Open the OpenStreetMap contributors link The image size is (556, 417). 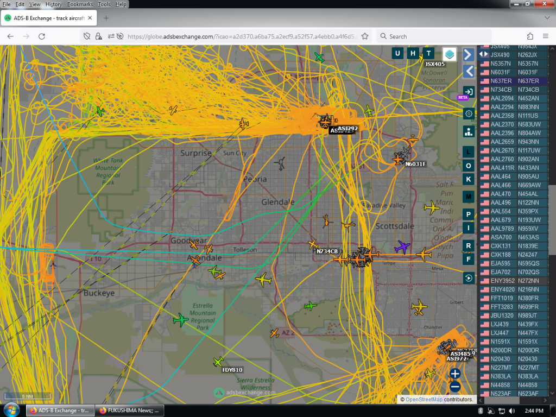coord(424,399)
